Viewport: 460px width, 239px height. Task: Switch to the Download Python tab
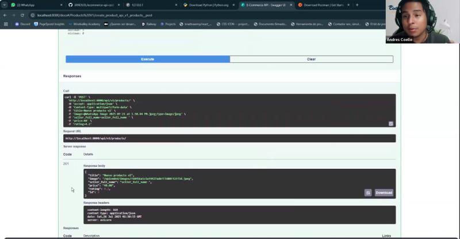pos(208,5)
